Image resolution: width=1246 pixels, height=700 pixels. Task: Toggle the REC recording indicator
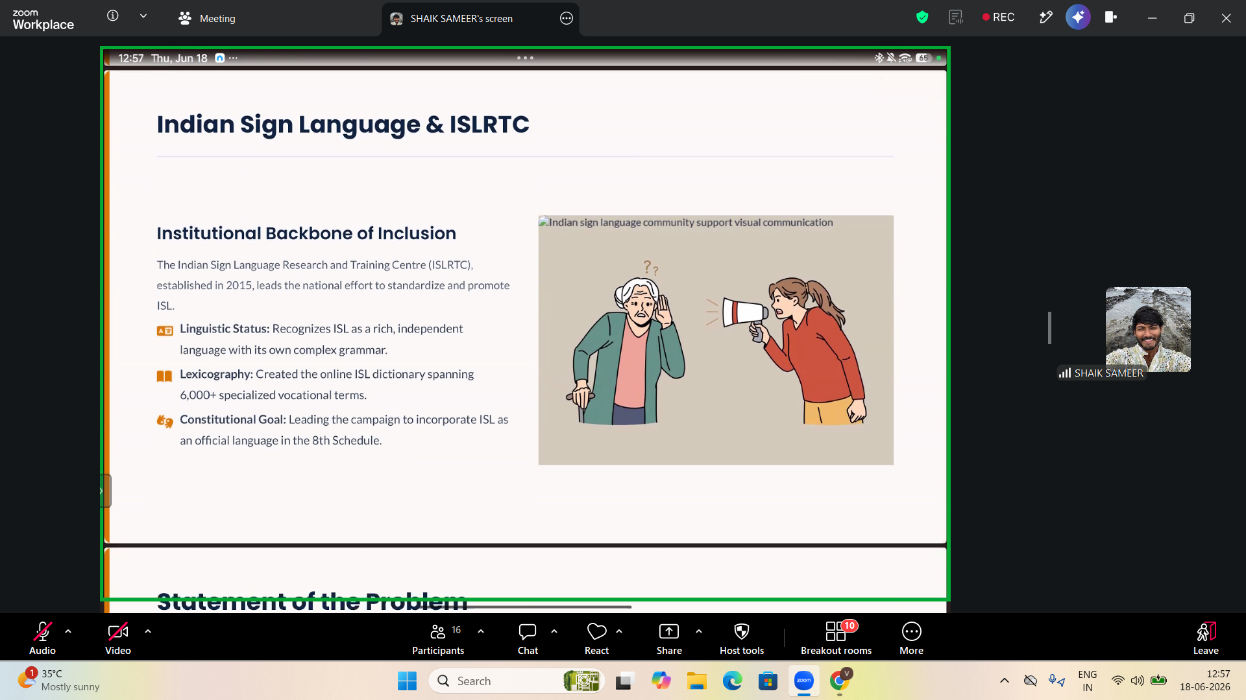point(998,17)
